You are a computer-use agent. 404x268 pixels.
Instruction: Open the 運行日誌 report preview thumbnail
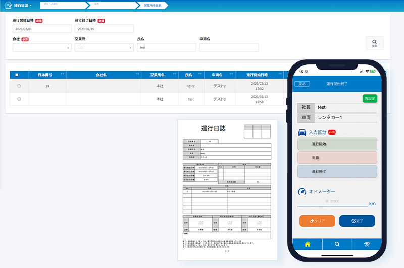tap(227, 189)
